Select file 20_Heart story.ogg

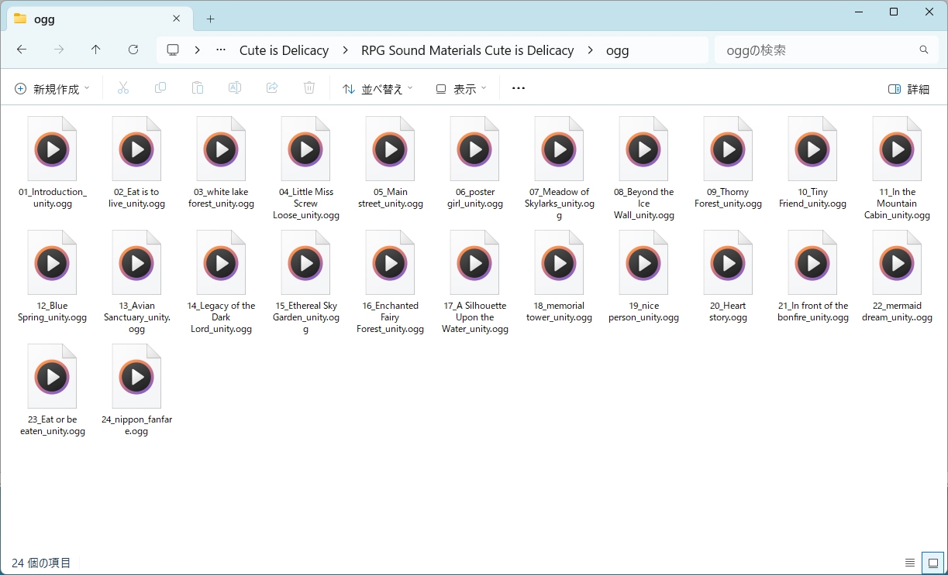(x=729, y=276)
